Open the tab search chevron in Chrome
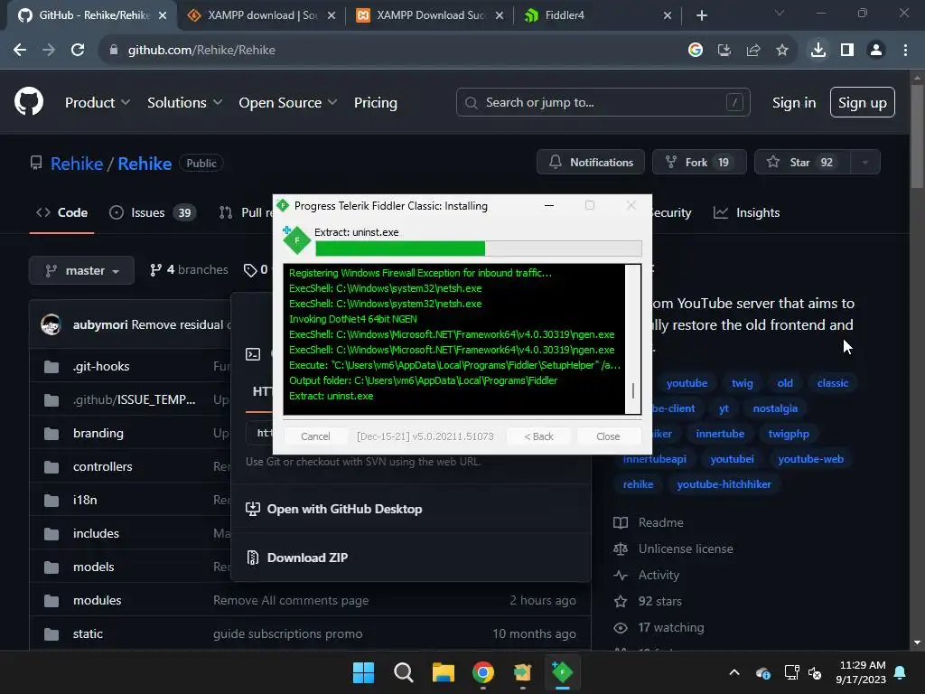Image resolution: width=925 pixels, height=694 pixels. tap(780, 13)
